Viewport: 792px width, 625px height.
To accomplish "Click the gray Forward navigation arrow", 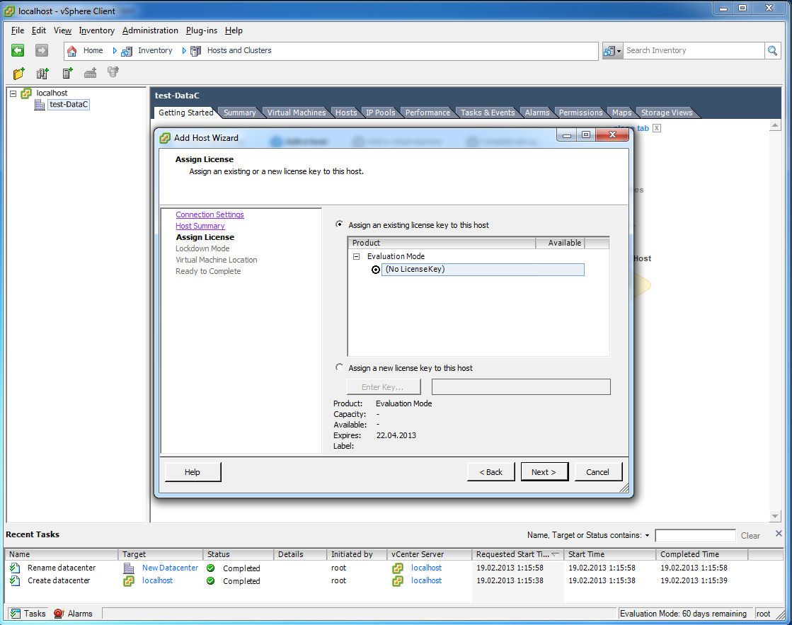I will click(42, 50).
